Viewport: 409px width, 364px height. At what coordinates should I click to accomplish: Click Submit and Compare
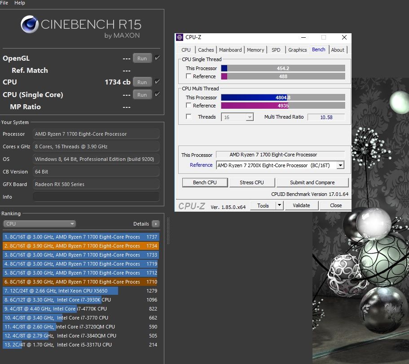pyautogui.click(x=312, y=182)
